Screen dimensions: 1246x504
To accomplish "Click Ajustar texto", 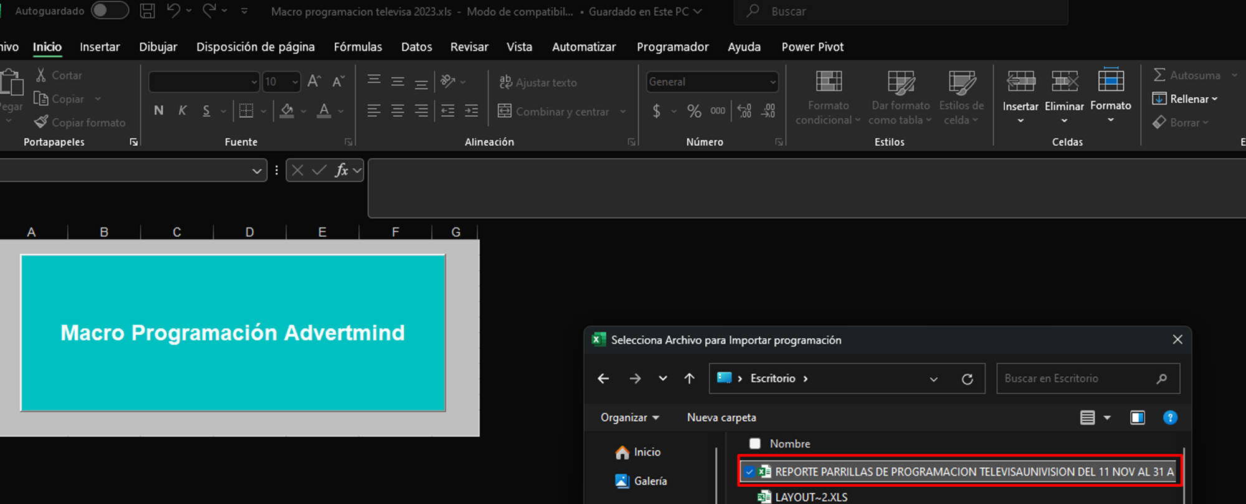I will [538, 82].
